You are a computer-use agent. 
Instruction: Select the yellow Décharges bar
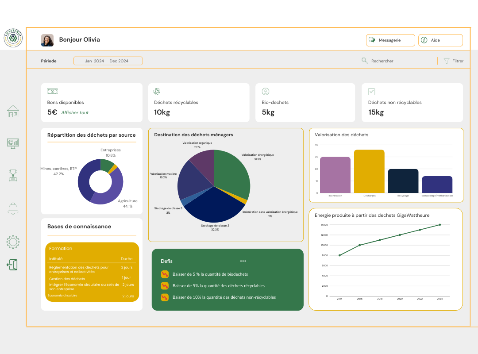coord(369,171)
